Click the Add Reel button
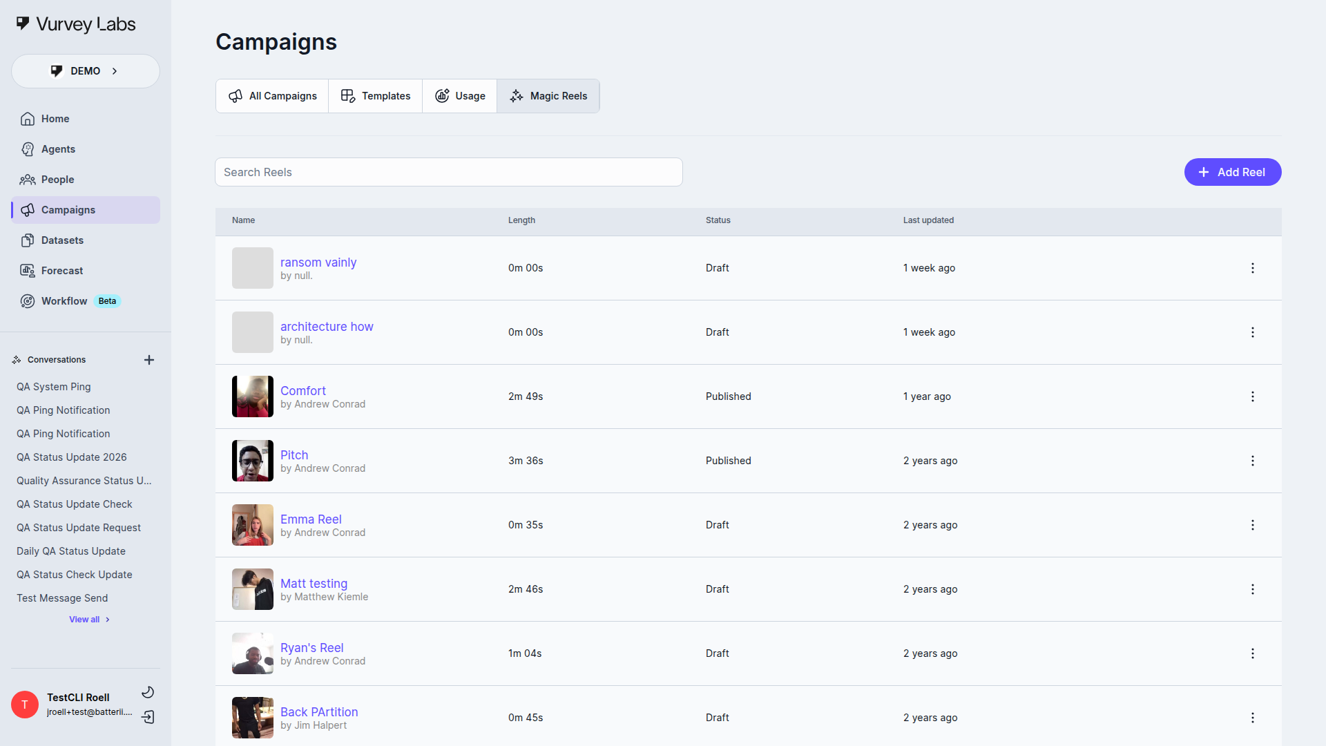 (x=1232, y=172)
